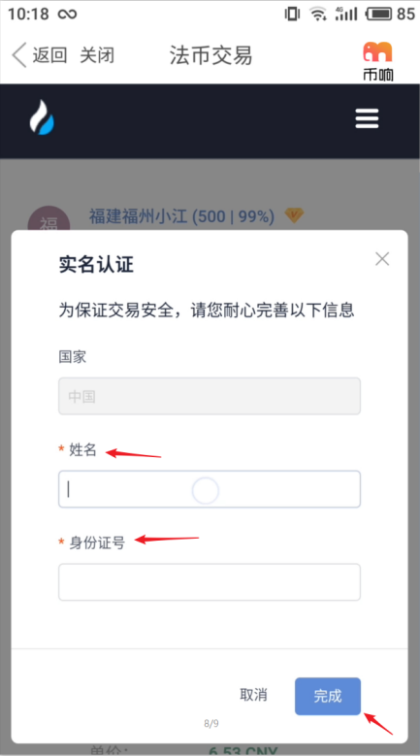420x756 pixels.
Task: Open the hamburger menu icon
Action: click(367, 118)
